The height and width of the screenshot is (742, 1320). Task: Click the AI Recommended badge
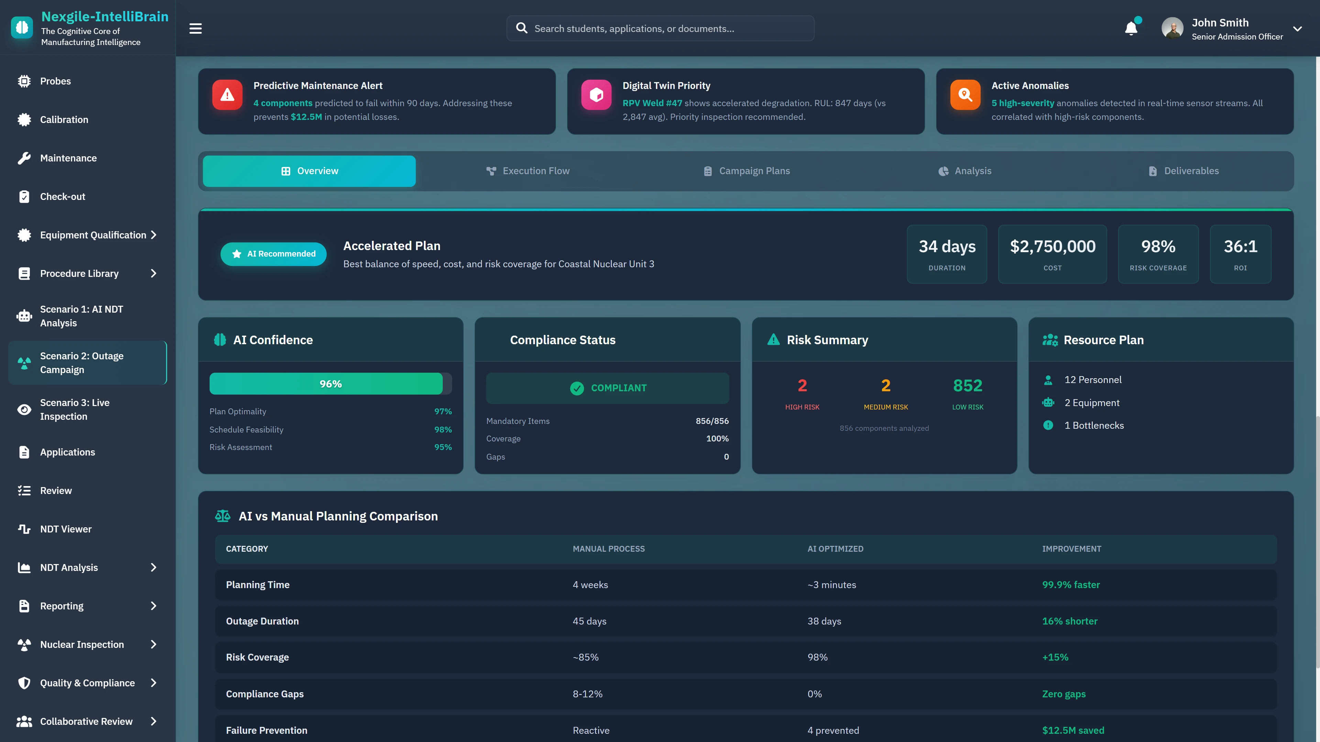tap(273, 254)
